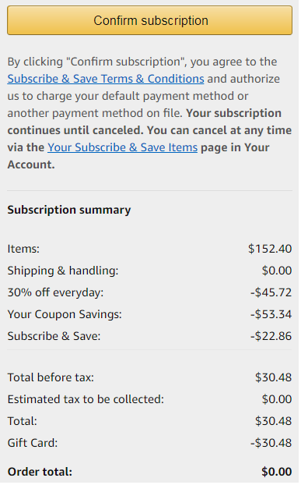Select the bold Order total $0.00 amount
301x485 pixels.
(x=277, y=472)
